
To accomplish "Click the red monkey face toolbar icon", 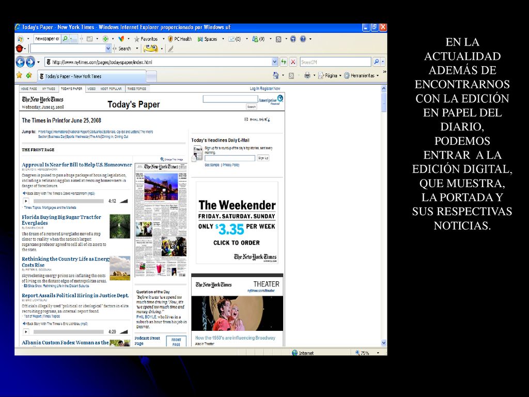I will [20, 49].
